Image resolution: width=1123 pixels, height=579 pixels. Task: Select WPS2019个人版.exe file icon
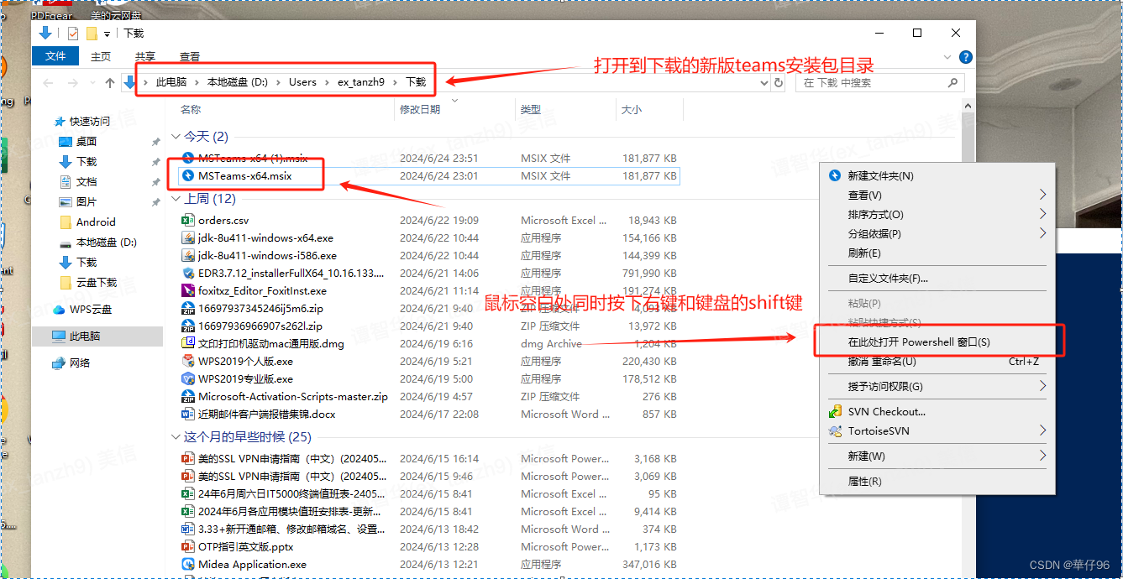click(x=188, y=362)
